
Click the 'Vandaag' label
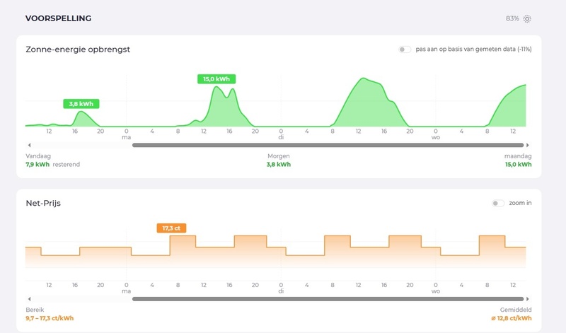pos(38,156)
